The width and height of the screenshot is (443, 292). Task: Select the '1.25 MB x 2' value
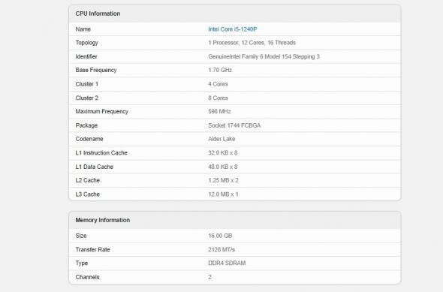click(x=224, y=180)
